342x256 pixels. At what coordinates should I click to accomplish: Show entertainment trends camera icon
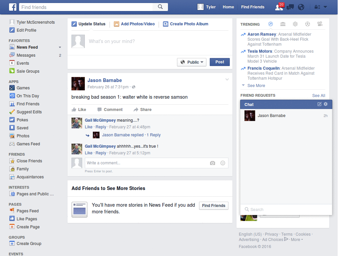320,24
